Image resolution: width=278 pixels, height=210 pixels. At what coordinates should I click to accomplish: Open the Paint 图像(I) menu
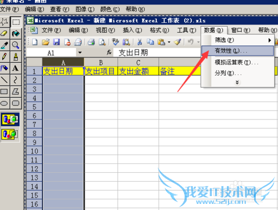coord(85,9)
